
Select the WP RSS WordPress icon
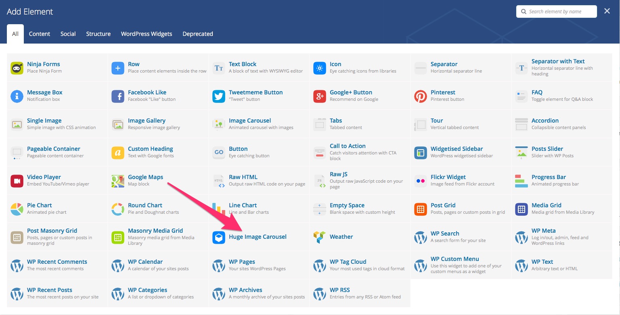320,294
